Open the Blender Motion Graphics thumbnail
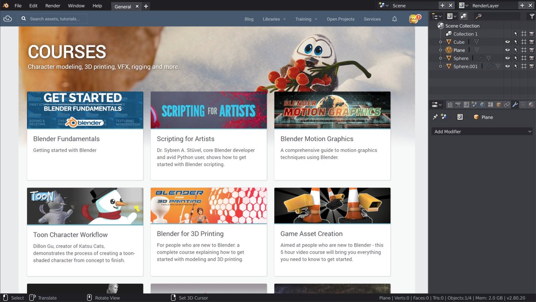Screen dimensions: 536x302 pyautogui.click(x=332, y=110)
